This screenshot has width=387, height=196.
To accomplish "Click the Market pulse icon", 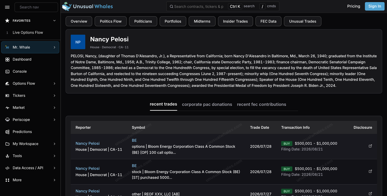I will click(7, 108).
